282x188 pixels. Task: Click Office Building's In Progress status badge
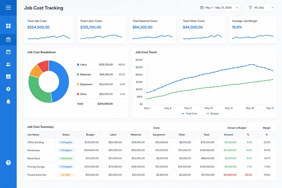tap(66, 142)
